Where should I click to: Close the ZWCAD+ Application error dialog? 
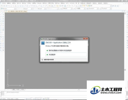(x=86, y=39)
